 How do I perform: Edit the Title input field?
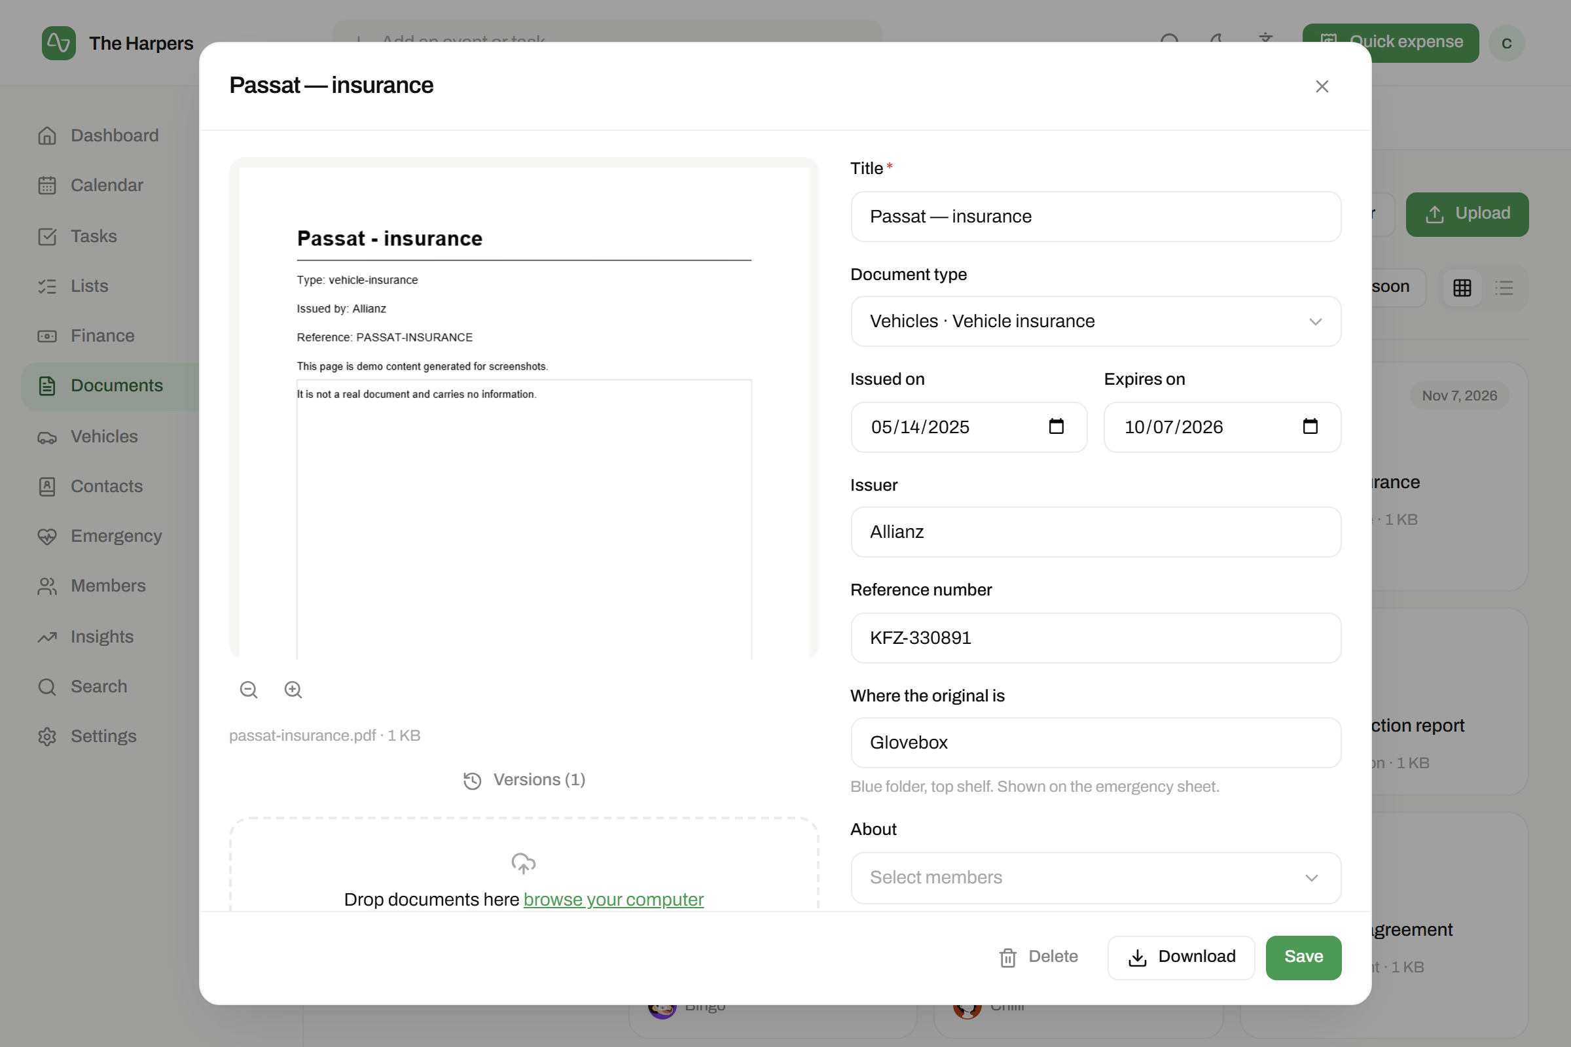tap(1095, 217)
